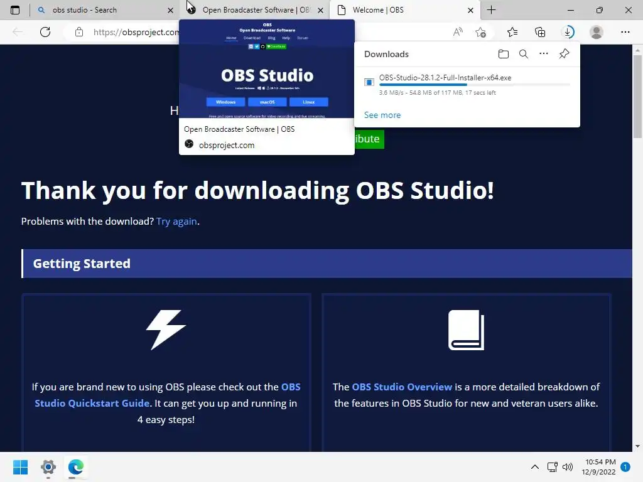Close the obs studio - Search tab

170,10
